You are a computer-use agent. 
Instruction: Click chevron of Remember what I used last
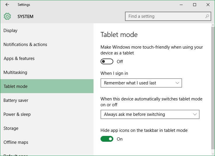click(x=177, y=83)
